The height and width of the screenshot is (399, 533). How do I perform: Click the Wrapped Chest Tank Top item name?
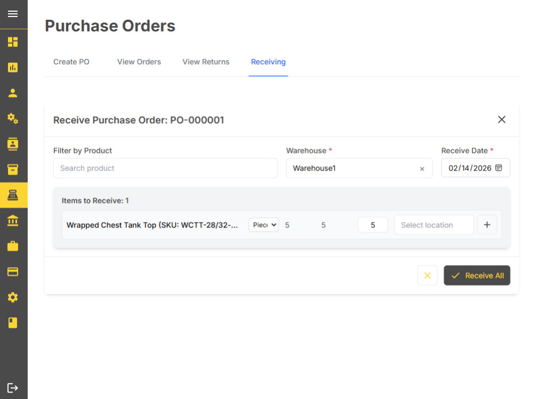[152, 225]
